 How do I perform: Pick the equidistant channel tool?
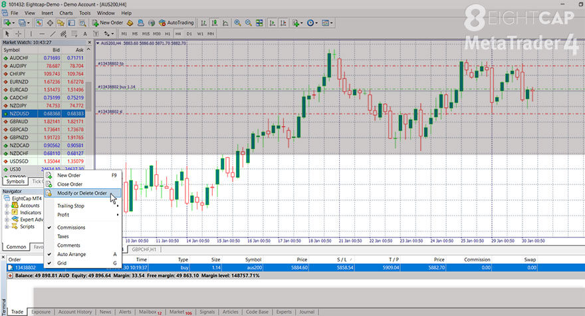pos(63,34)
